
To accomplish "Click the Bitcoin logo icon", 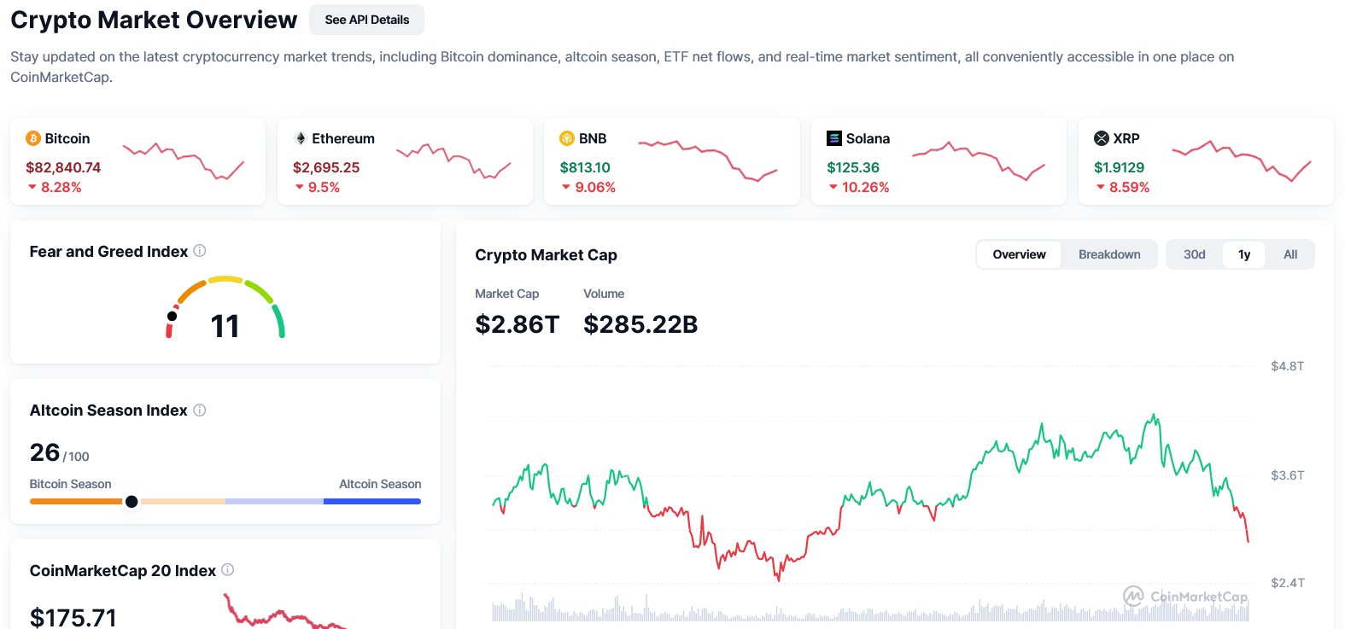I will 33,138.
